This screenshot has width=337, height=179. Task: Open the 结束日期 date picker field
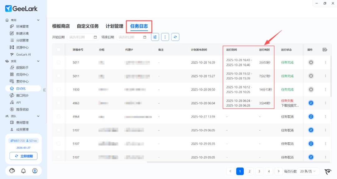132,37
